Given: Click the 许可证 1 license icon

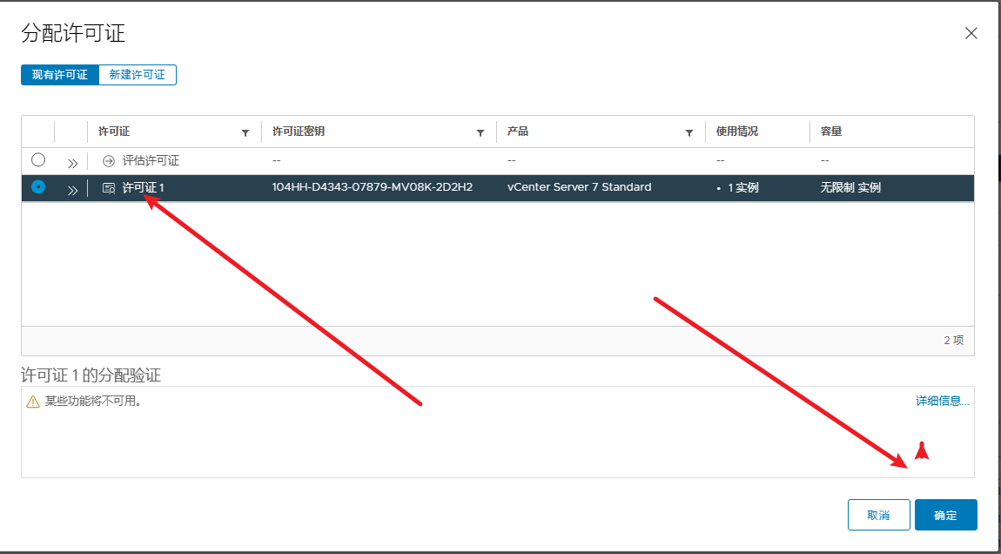Looking at the screenshot, I should (109, 187).
